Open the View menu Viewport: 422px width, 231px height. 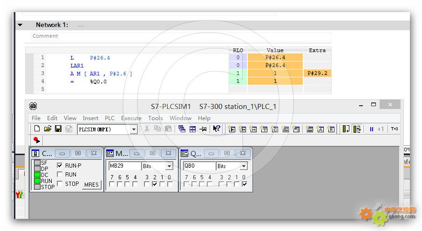click(70, 118)
